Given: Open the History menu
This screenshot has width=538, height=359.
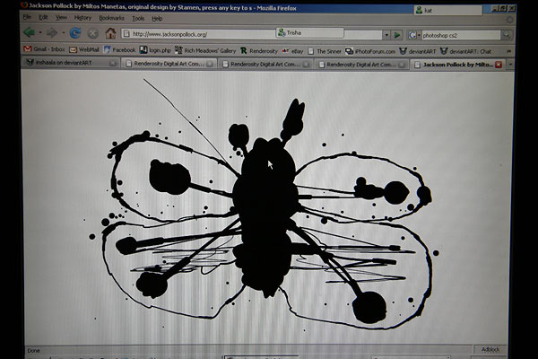Looking at the screenshot, I should 82,18.
